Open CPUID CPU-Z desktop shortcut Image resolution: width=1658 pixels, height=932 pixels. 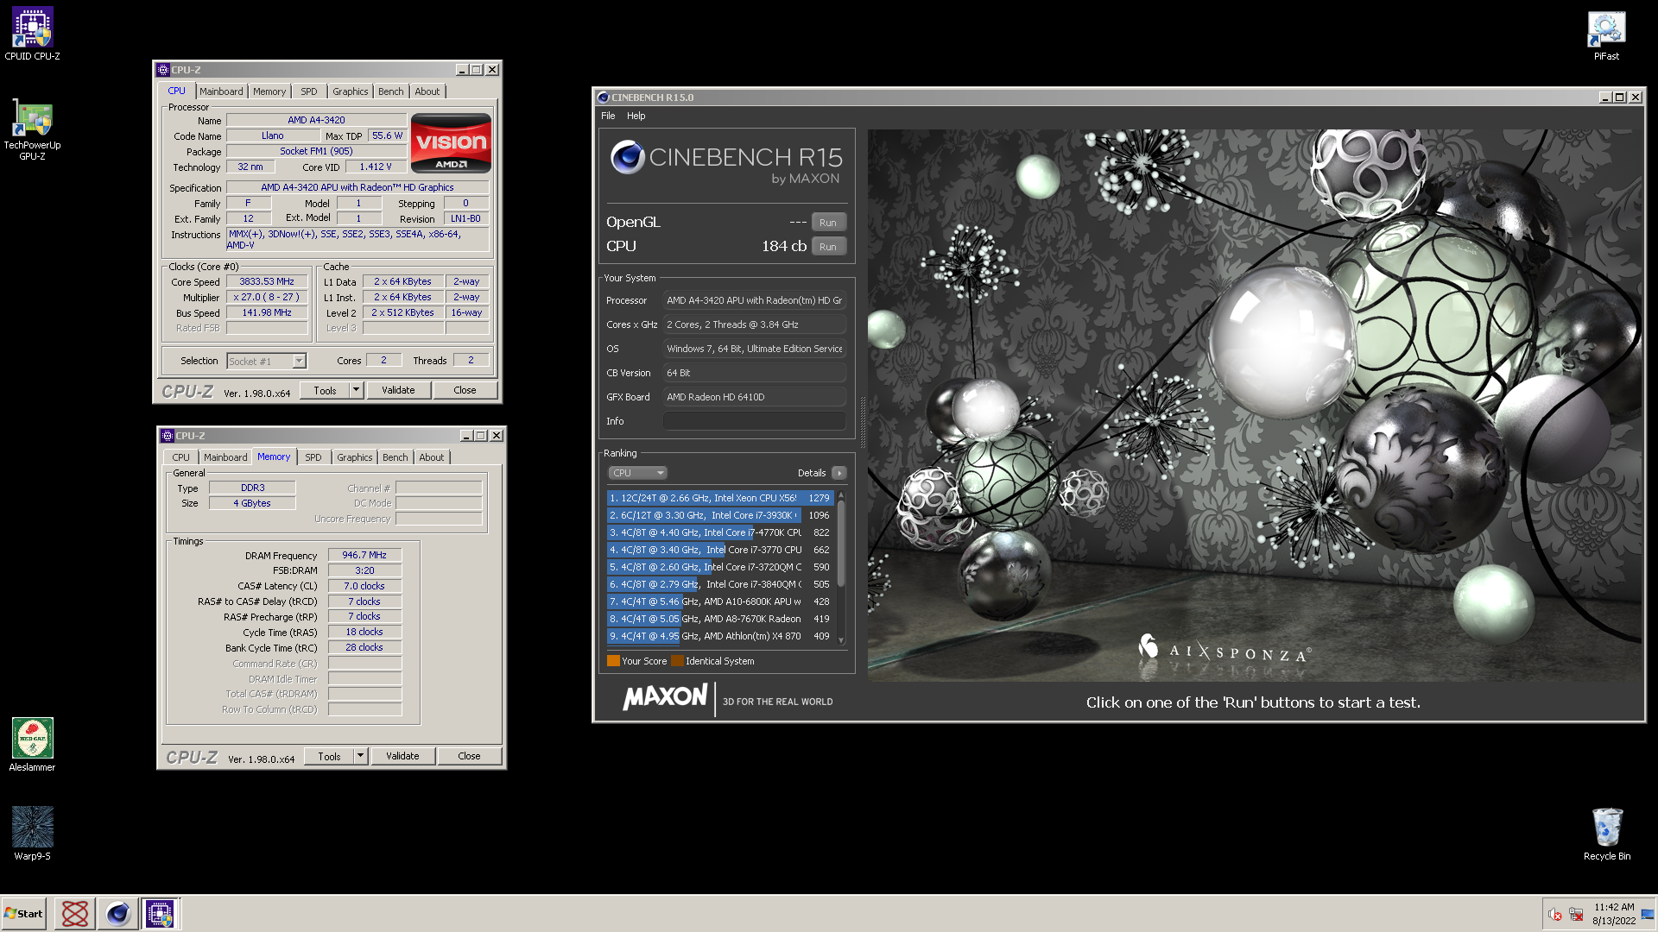click(32, 35)
